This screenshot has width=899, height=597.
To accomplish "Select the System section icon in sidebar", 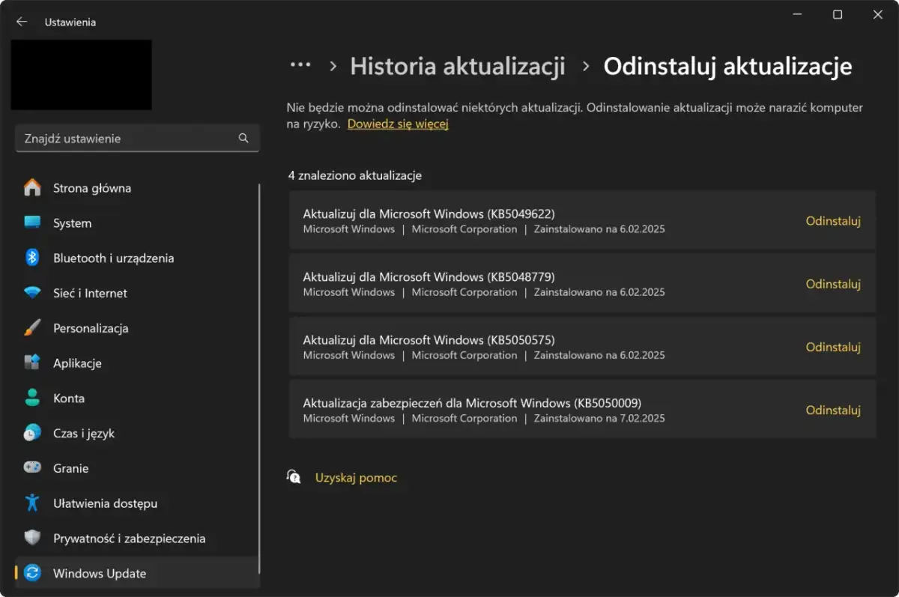I will pos(33,222).
